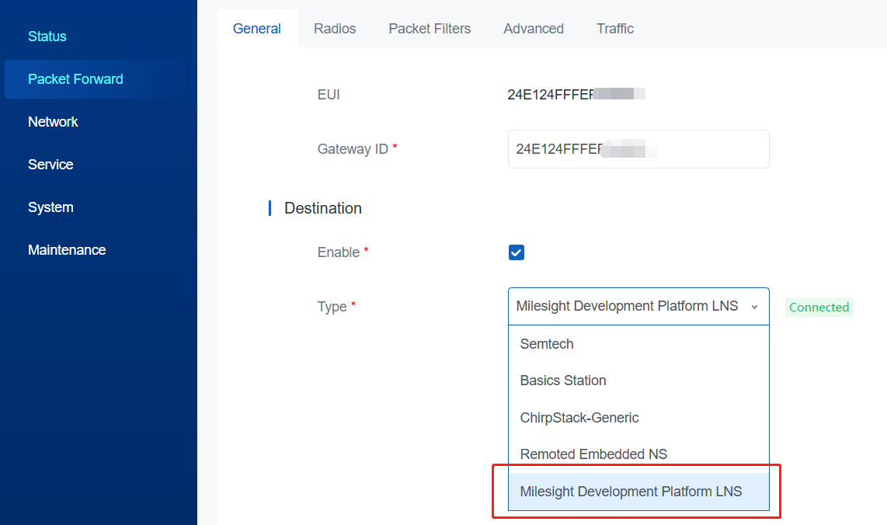The height and width of the screenshot is (525, 887).
Task: Select Milesight Development Platform LNS list option
Action: (638, 492)
